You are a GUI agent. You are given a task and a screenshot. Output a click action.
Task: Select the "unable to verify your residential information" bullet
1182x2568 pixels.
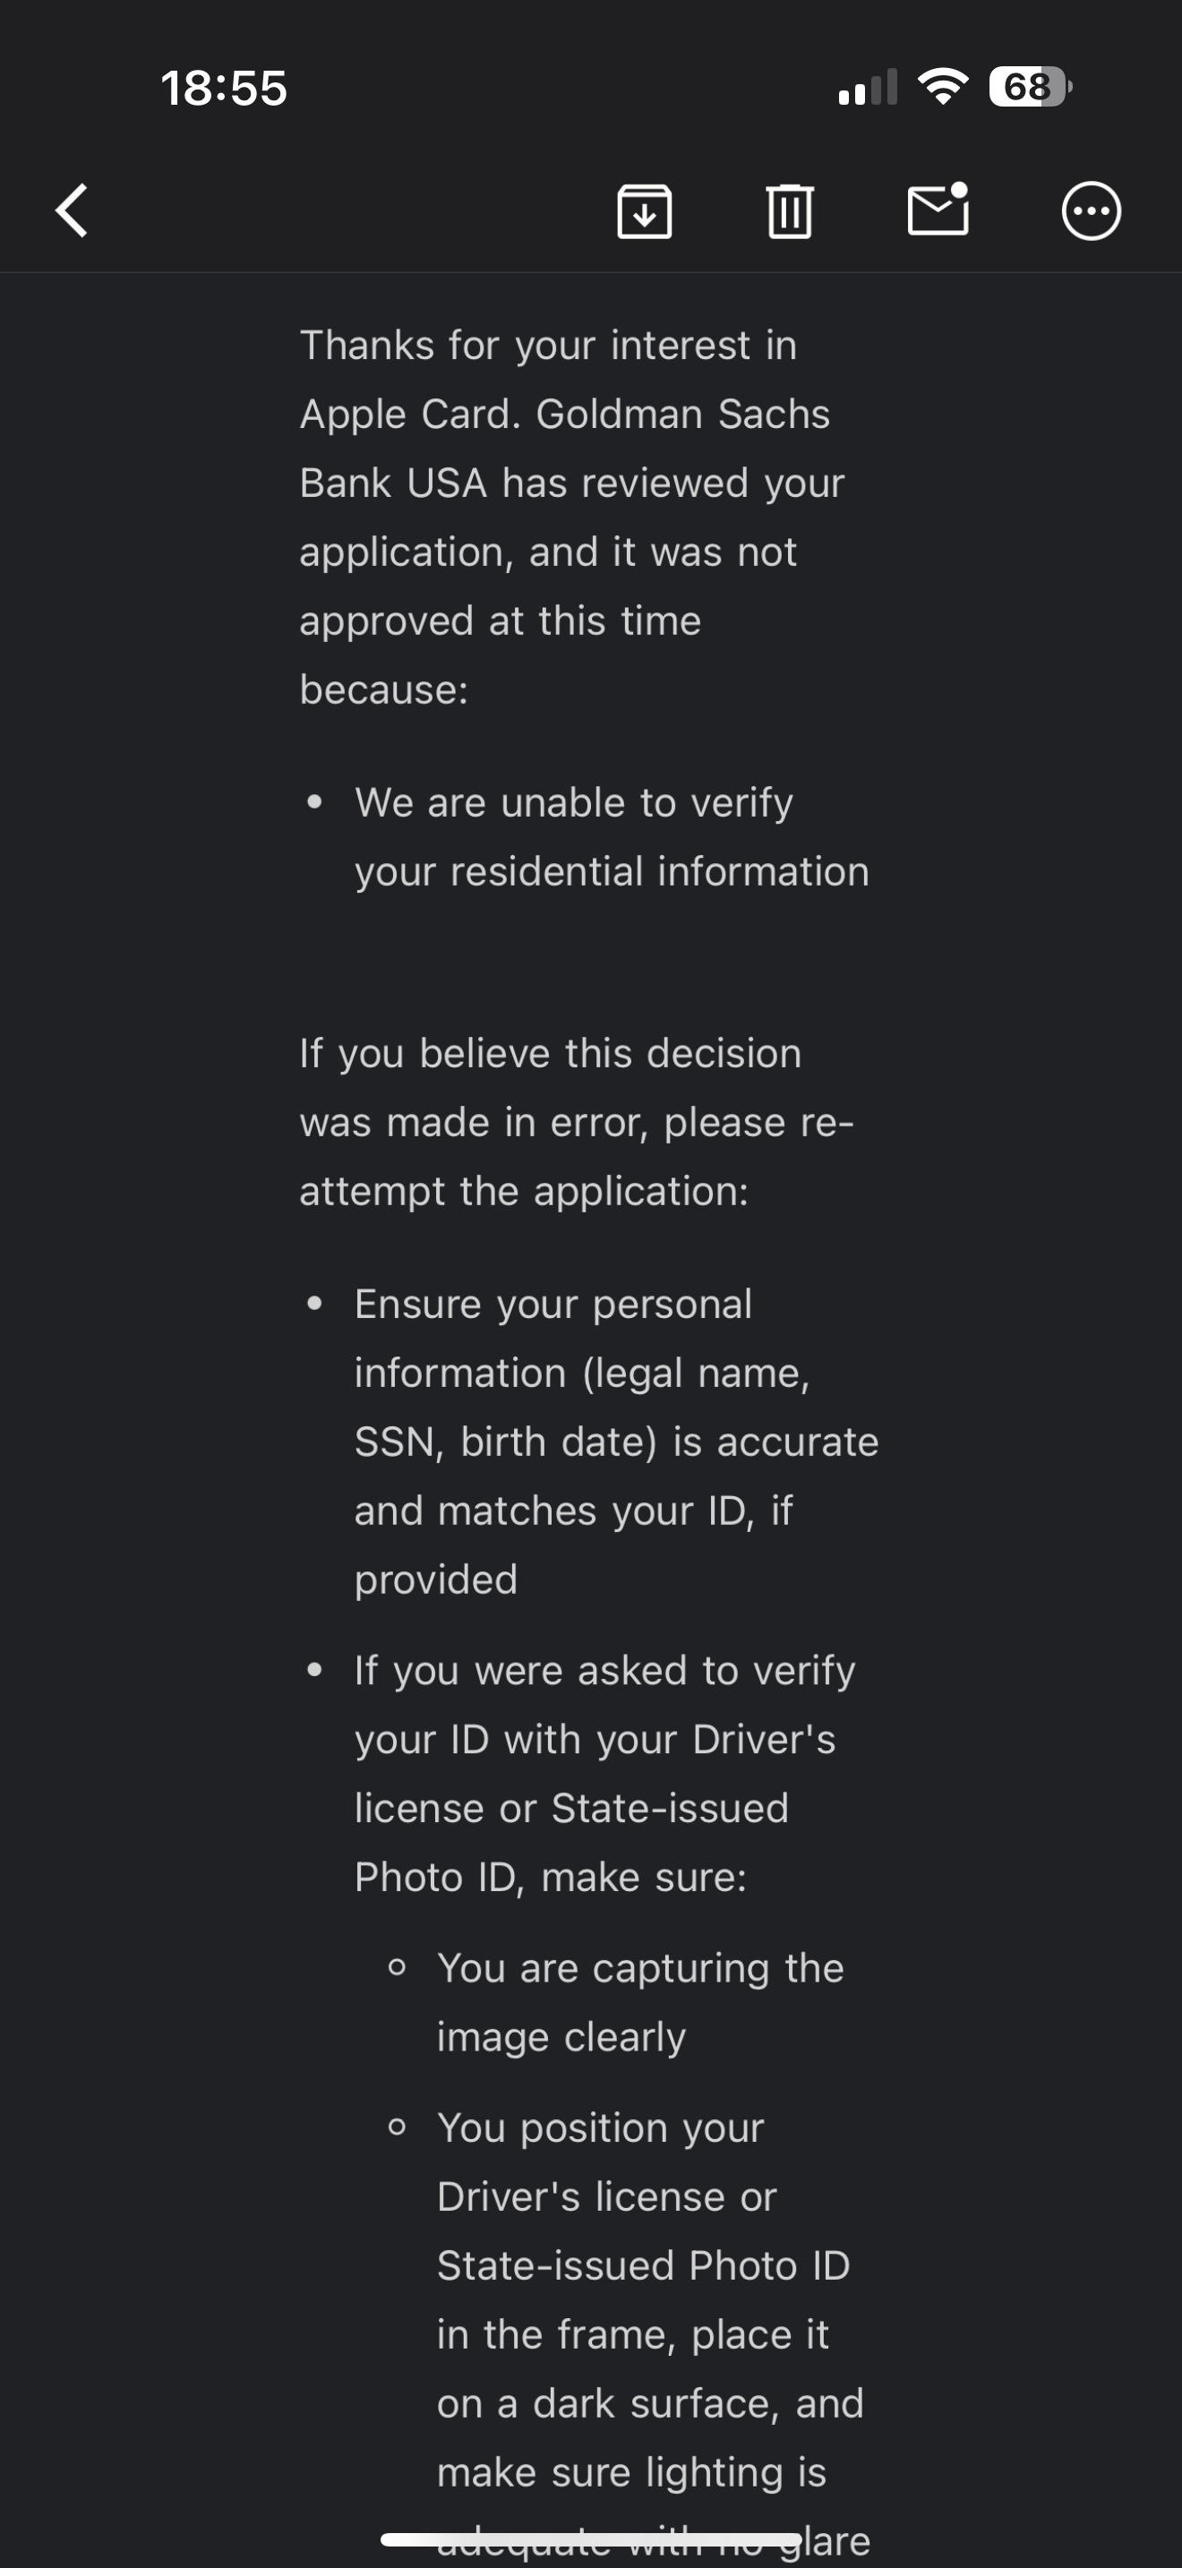point(612,836)
